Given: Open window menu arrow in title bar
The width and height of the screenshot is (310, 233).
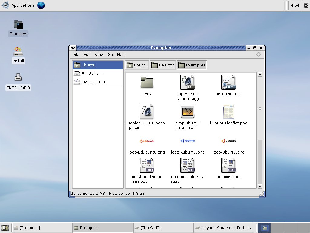Looking at the screenshot, I should click(73, 48).
